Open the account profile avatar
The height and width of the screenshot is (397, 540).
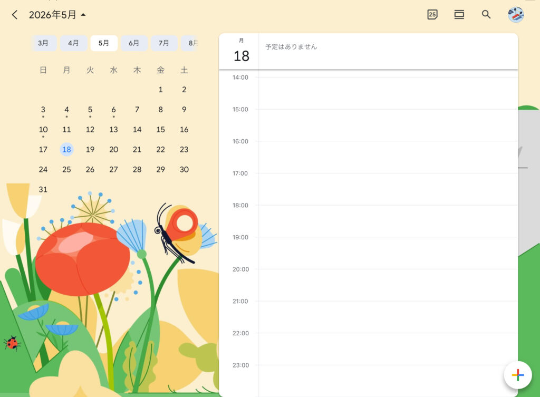click(x=516, y=14)
